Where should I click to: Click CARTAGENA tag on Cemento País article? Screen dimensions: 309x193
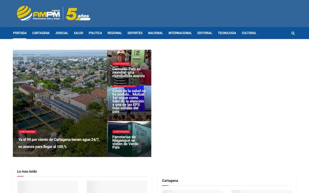(121, 64)
